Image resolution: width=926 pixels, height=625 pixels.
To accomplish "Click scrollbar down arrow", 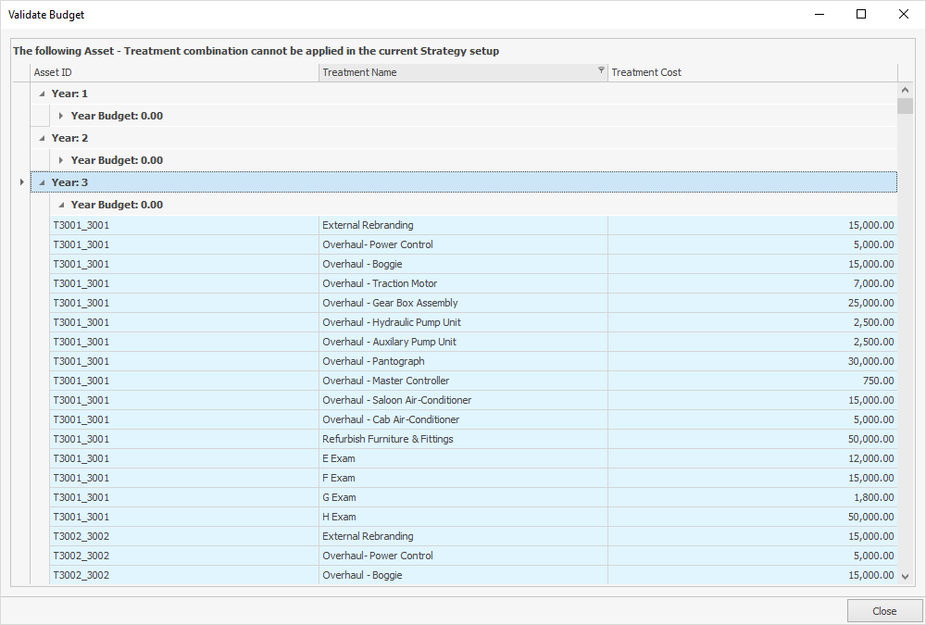I will [905, 577].
